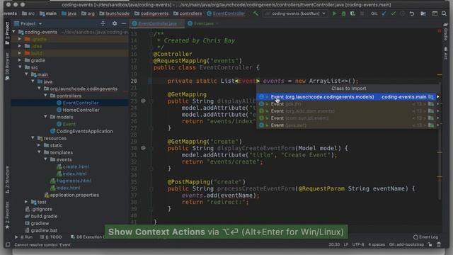The width and height of the screenshot is (453, 255).
Task: Click UTF-8 encoding in status bar
Action: tap(358, 244)
